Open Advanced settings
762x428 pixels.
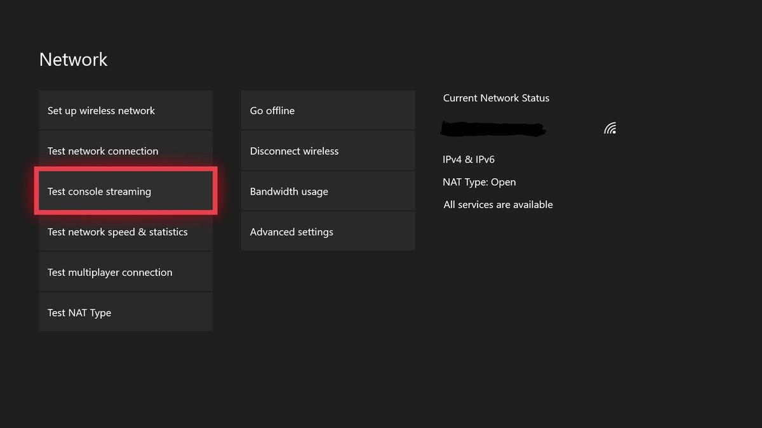(328, 231)
